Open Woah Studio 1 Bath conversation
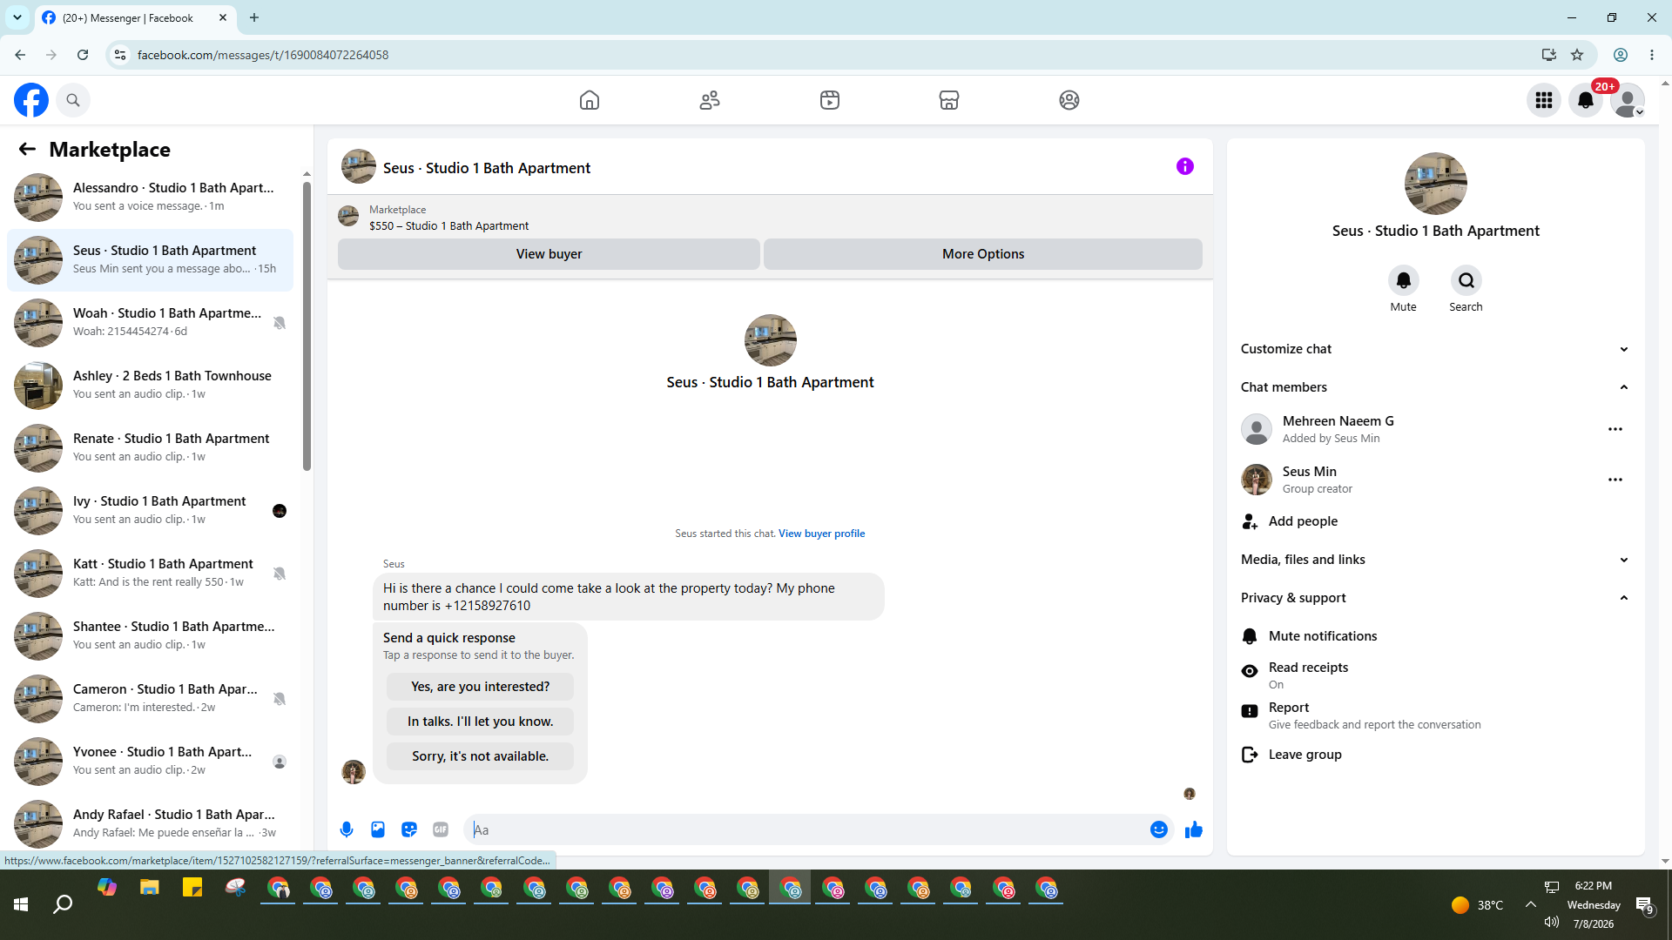The height and width of the screenshot is (940, 1672). click(150, 322)
